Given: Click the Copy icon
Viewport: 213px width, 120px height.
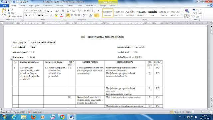Looking at the screenshot, I should (9, 13).
